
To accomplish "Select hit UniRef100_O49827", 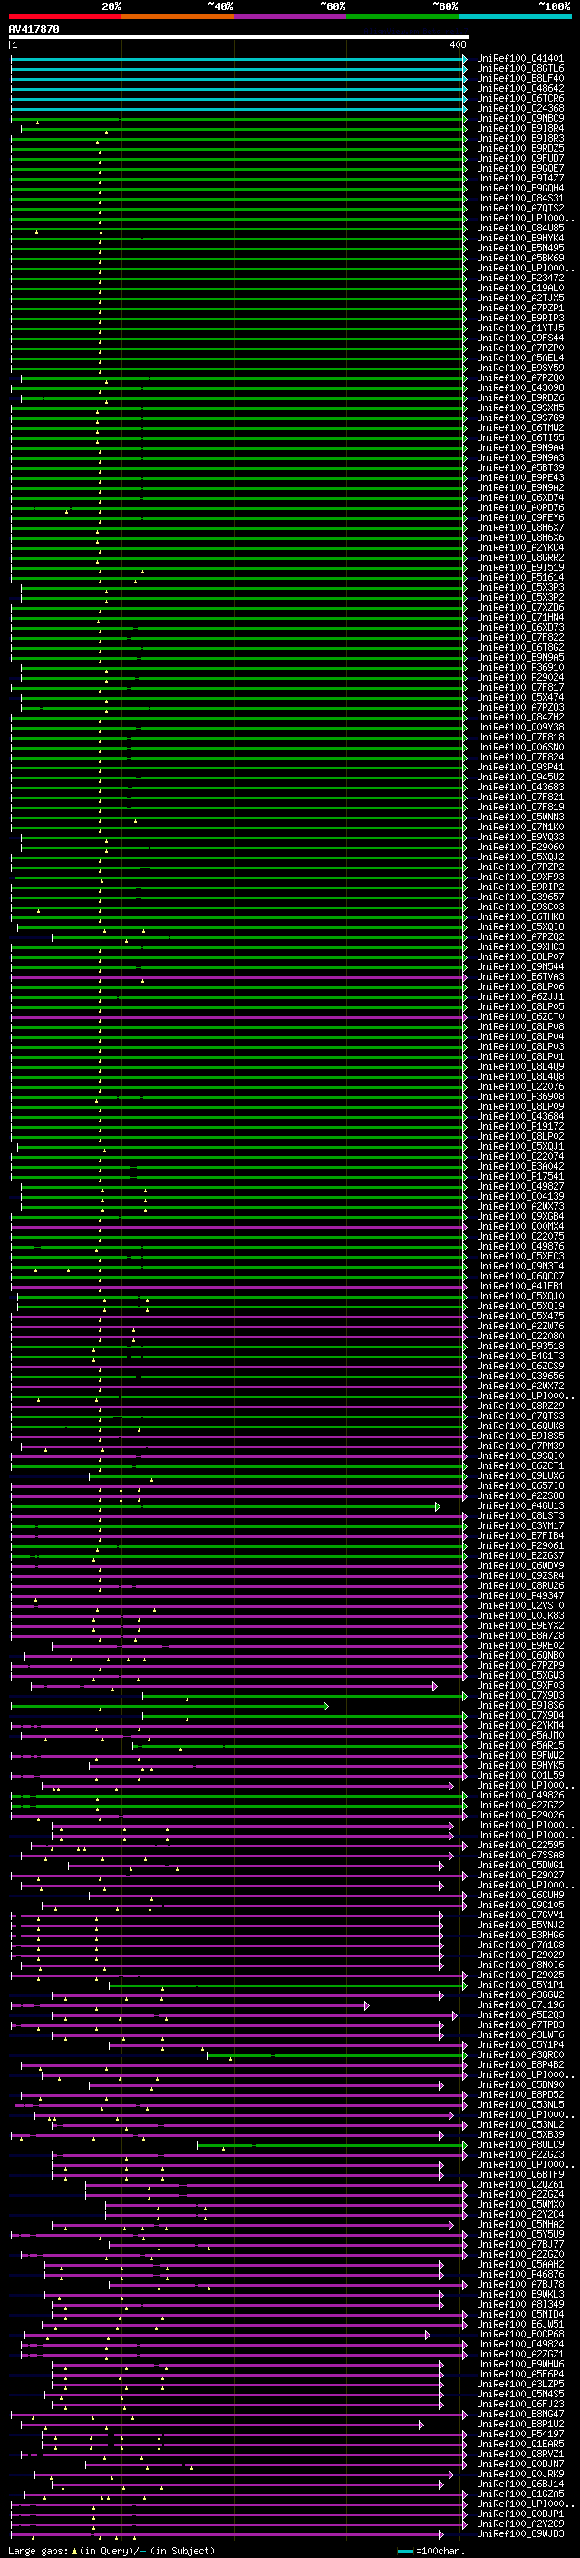I will pos(519,1187).
